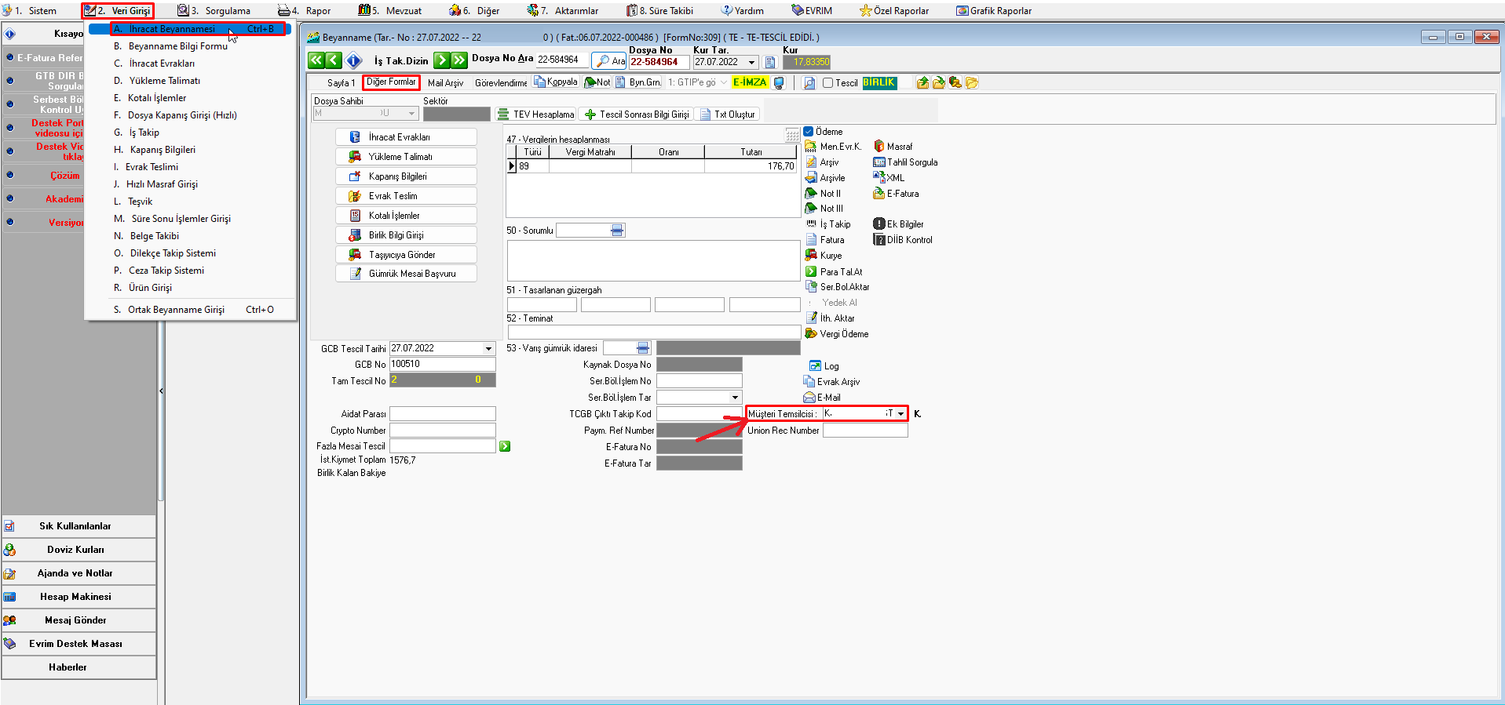The height and width of the screenshot is (705, 1505).
Task: Uncheck the Ödeme checkbox
Action: tap(809, 132)
